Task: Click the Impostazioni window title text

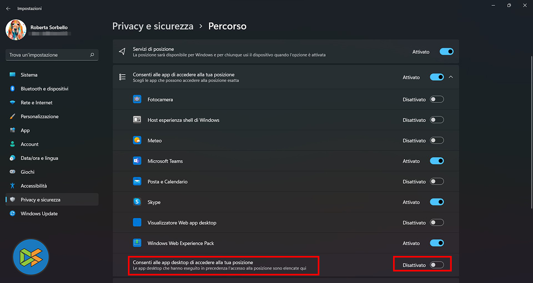Action: (30, 8)
